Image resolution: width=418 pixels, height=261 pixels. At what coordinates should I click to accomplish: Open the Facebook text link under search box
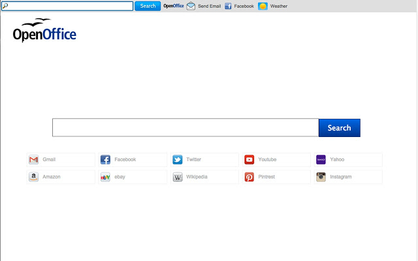[x=125, y=159]
